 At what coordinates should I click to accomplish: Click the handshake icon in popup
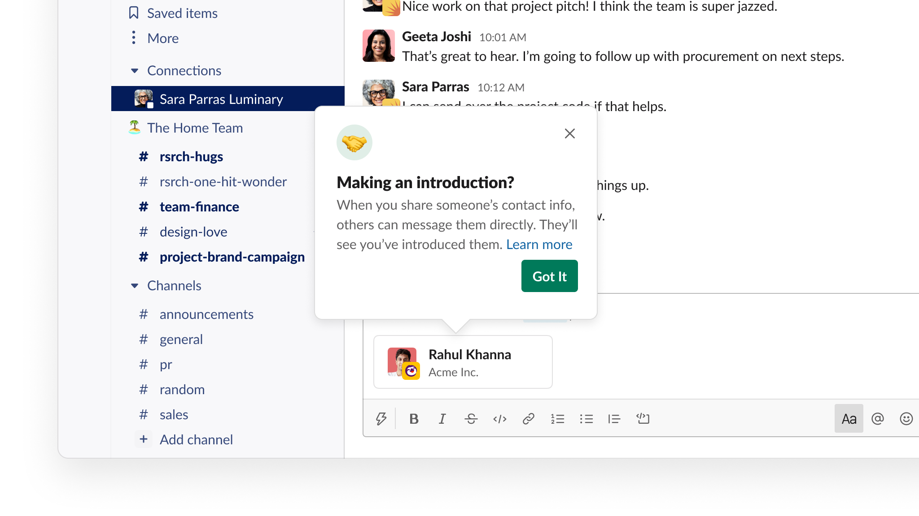pos(354,142)
